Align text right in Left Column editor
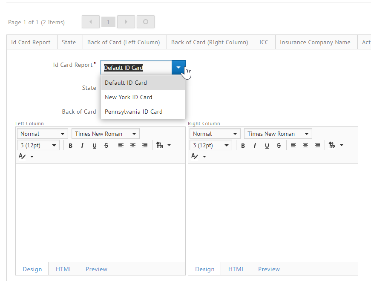Viewport: 371px width, 281px height. [x=145, y=146]
